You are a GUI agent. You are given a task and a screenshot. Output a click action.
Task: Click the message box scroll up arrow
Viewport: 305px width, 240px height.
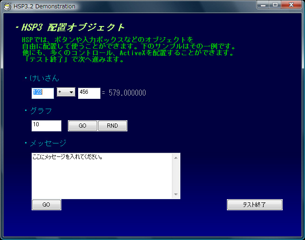click(176, 158)
